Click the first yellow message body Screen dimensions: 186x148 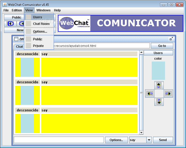click(89, 67)
